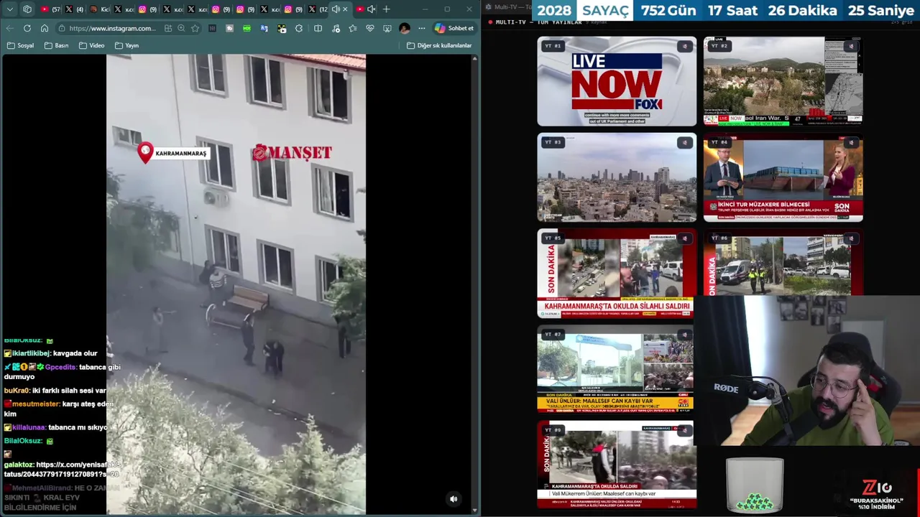Open galaktoz's x.com link in chat
The height and width of the screenshot is (517, 920).
tap(62, 469)
